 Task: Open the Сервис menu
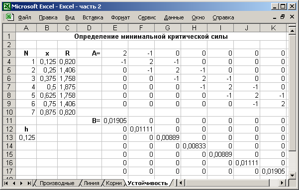(147, 17)
